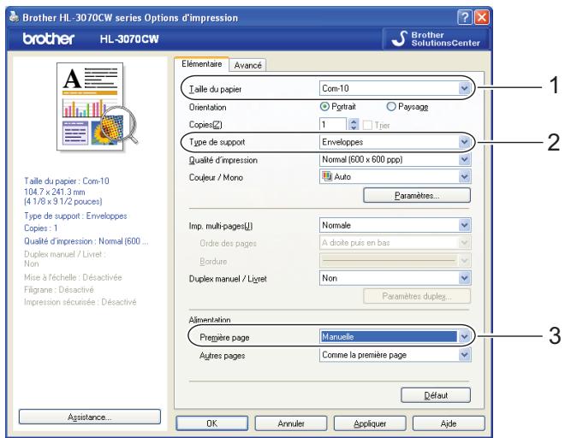Click the 'Type de support : Enveloppes' summary text
This screenshot has height=438, width=565.
click(x=75, y=216)
